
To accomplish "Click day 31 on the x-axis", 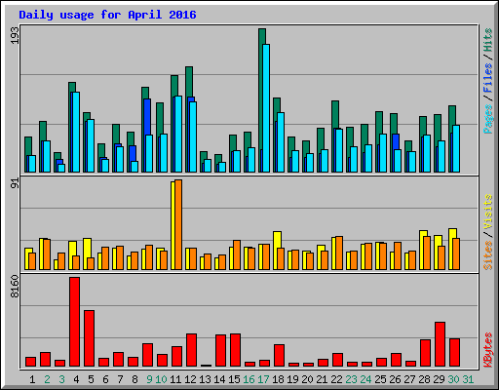I will click(468, 379).
